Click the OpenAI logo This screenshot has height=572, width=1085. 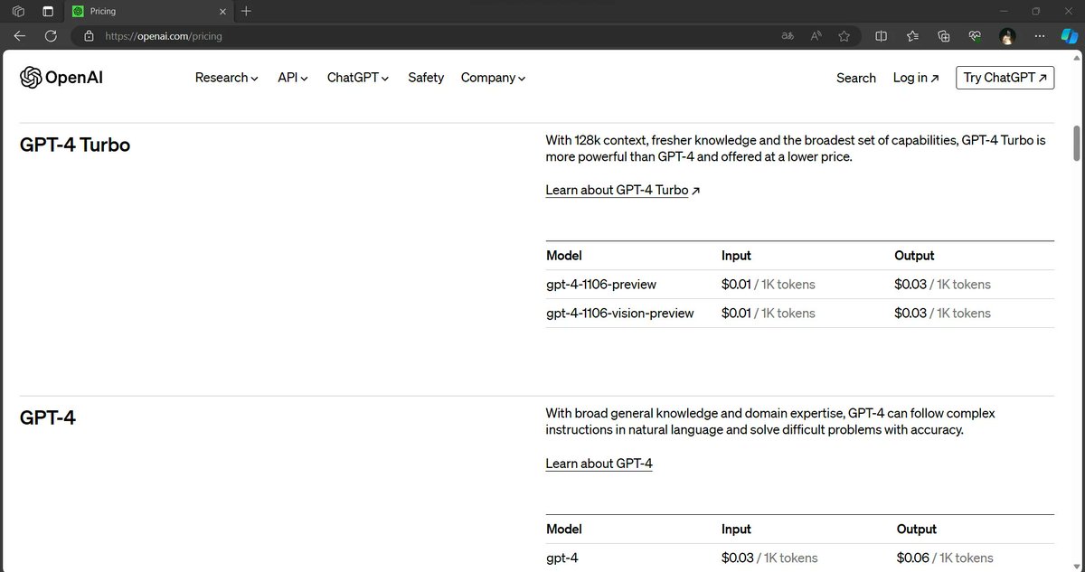(x=60, y=78)
